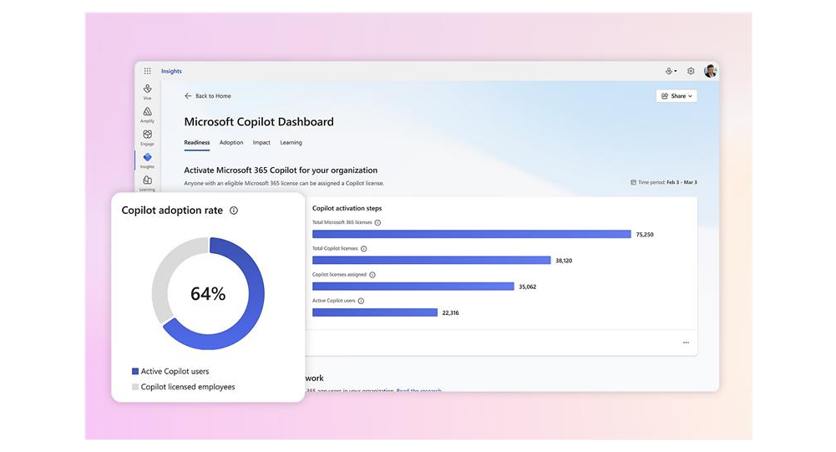Open Amplify from the sidebar
Viewport: 836px width, 452px height.
click(x=147, y=114)
